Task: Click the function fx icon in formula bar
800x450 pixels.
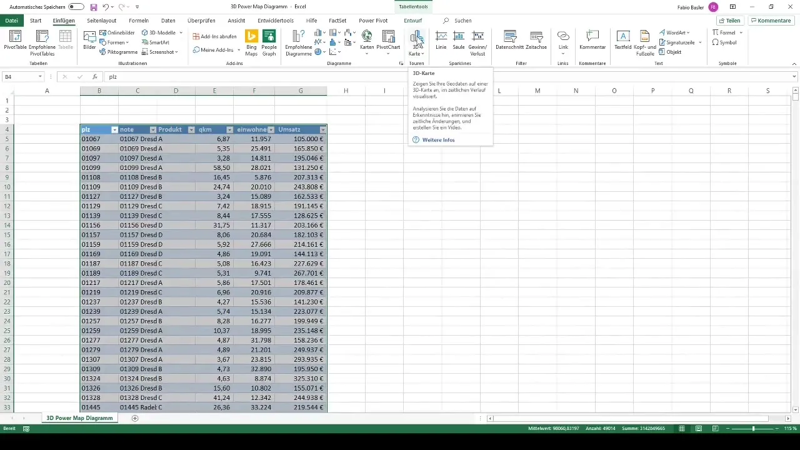Action: click(95, 77)
